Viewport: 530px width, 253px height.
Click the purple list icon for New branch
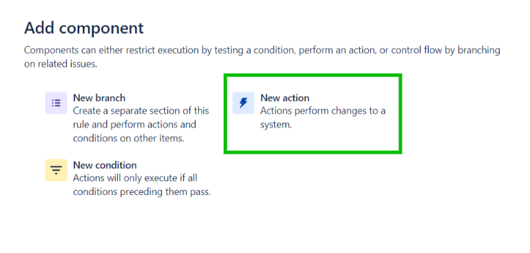point(56,103)
